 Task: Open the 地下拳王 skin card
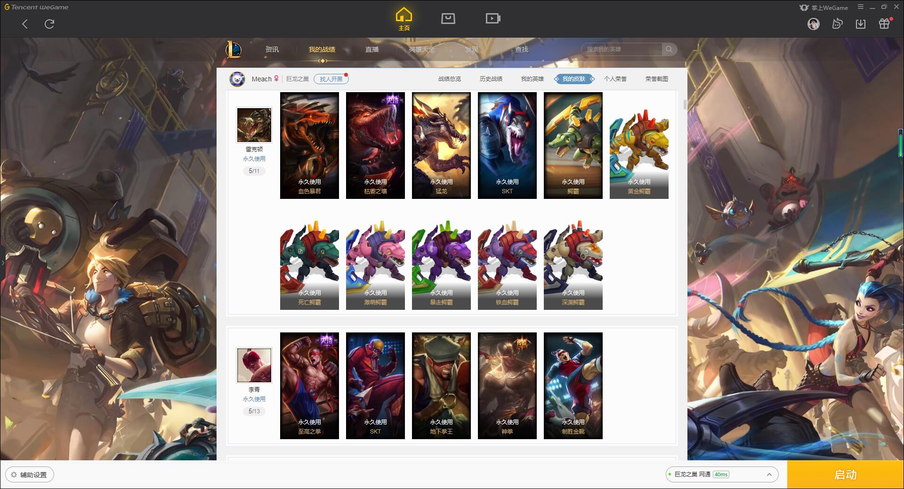pos(441,386)
